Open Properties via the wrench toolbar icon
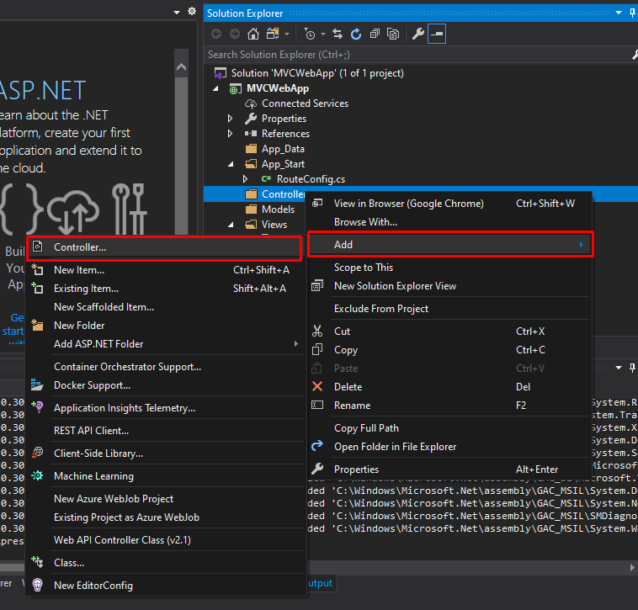Screen dimensions: 638x610 (x=417, y=34)
